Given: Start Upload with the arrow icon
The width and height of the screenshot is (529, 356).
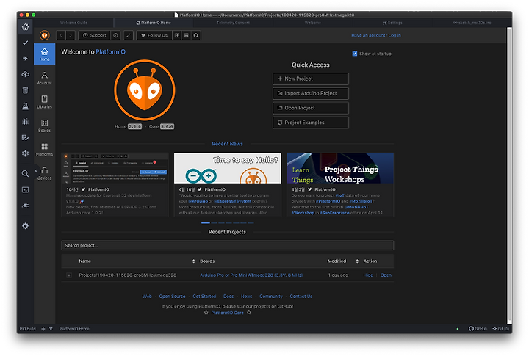Looking at the screenshot, I should 25,58.
